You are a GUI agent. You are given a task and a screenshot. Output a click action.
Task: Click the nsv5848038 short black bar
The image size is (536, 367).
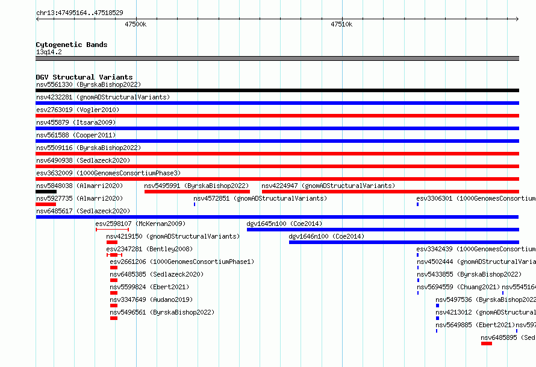pyautogui.click(x=46, y=192)
